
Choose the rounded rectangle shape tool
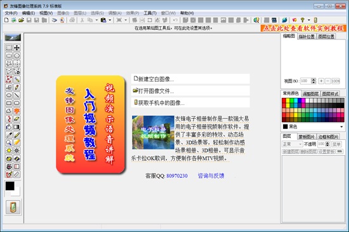click(x=17, y=103)
